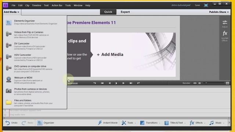
Task: Click the narration track row
Action: [x=117, y=110]
